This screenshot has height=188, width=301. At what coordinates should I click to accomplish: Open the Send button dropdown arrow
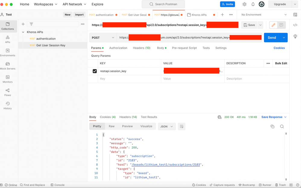point(284,38)
